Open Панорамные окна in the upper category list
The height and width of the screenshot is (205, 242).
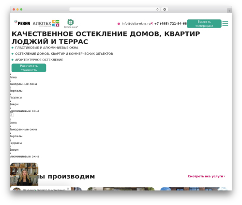point(24,84)
